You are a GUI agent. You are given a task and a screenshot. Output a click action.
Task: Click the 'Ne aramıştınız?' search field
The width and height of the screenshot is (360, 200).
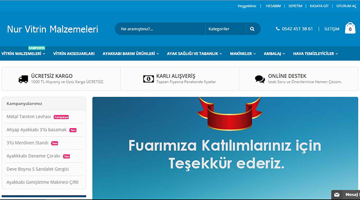click(160, 29)
